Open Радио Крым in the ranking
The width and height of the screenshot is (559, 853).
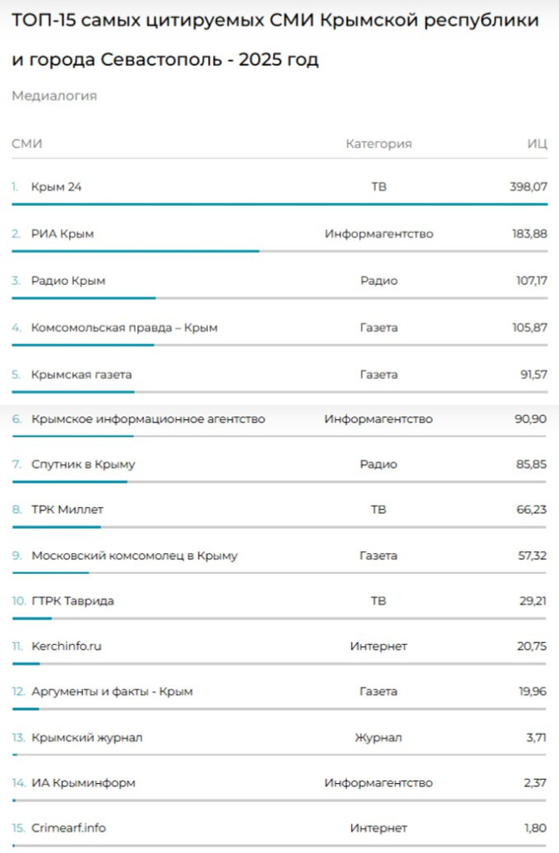[68, 281]
